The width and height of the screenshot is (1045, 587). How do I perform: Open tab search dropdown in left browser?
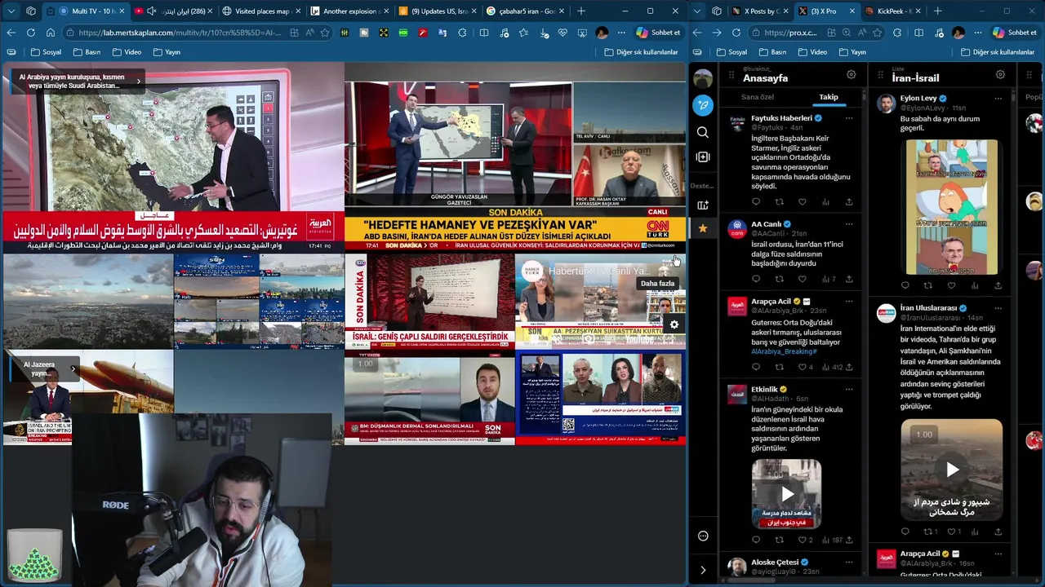10,11
